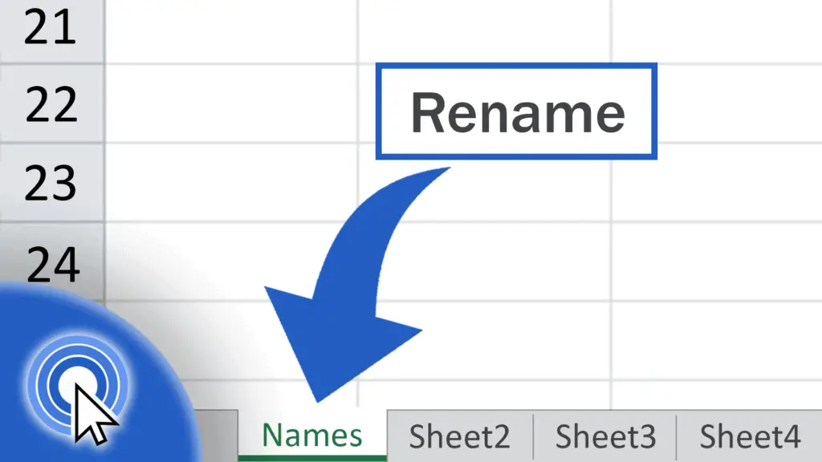Switch to the Names sheet tab
This screenshot has height=462, width=822.
click(x=312, y=436)
